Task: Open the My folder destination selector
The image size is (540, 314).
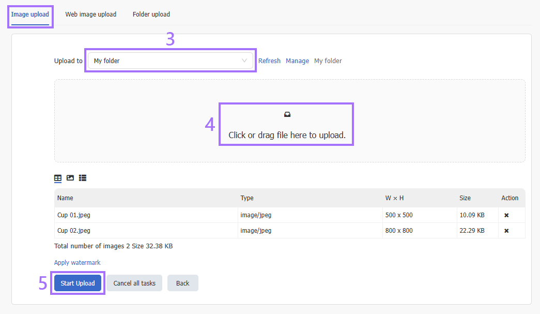Action: [x=165, y=61]
